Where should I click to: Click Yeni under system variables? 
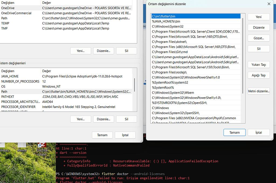pyautogui.click(x=81, y=119)
